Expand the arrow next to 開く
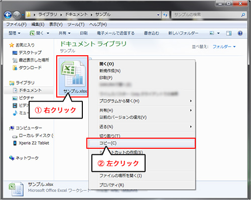251x200 pixels. (x=48, y=33)
